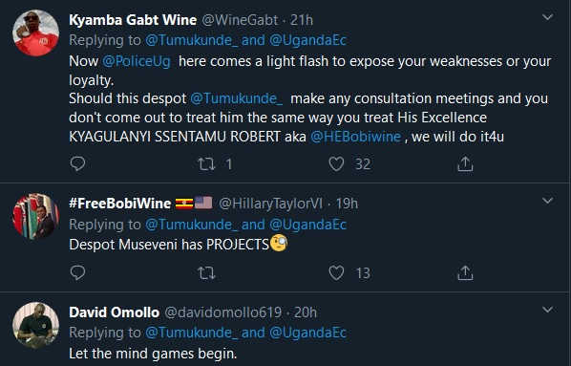Like the tweet with 32 likes
This screenshot has width=571, height=366.
pos(336,163)
